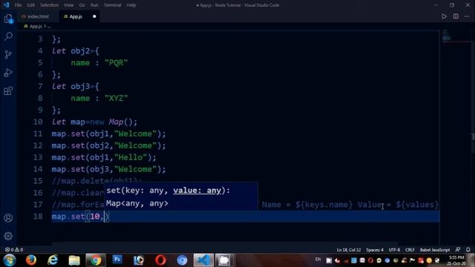
Task: Open the Source Control view
Action: click(x=8, y=54)
